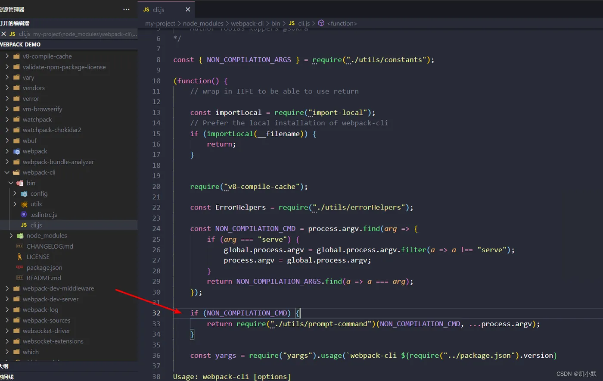Viewport: 603px width, 381px height.
Task: Click node_modules in the breadcrumb
Action: click(203, 23)
